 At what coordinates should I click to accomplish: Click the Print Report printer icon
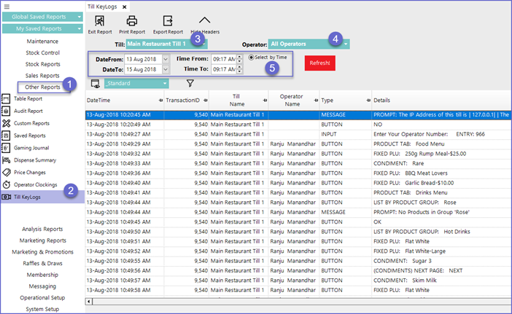pyautogui.click(x=132, y=21)
